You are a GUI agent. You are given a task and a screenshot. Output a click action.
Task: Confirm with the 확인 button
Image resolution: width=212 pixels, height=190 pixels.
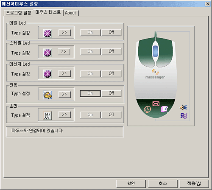(x=131, y=184)
